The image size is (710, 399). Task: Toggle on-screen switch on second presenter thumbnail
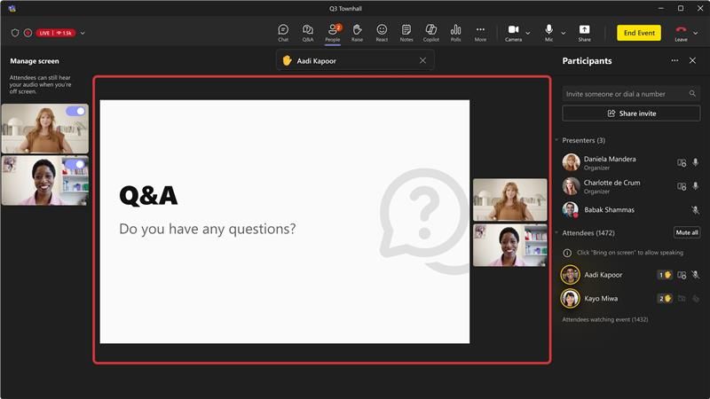(75, 164)
